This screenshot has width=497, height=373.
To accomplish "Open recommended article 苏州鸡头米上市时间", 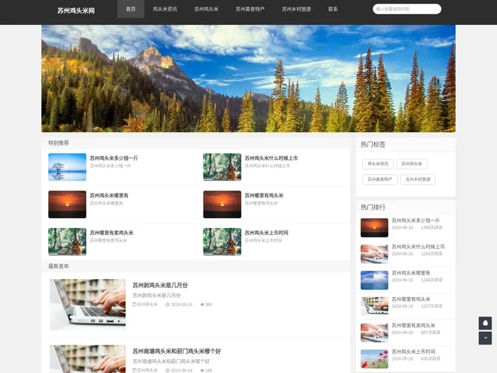I will click(x=266, y=233).
